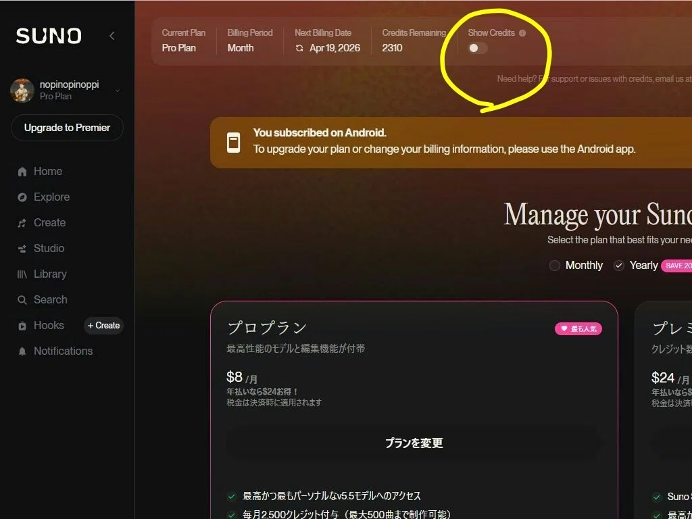Click the プロプラン plan title

point(266,328)
